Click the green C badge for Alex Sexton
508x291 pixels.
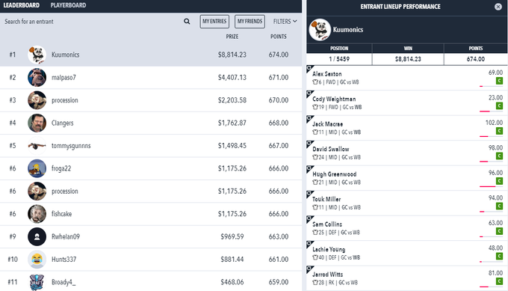[499, 81]
